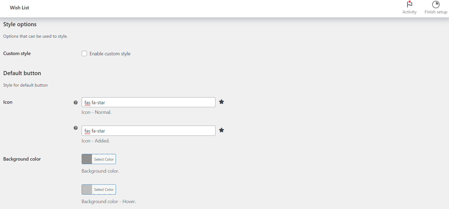Open the help tooltip for Icon Normal
Screen dimensions: 449x209
pyautogui.click(x=76, y=102)
